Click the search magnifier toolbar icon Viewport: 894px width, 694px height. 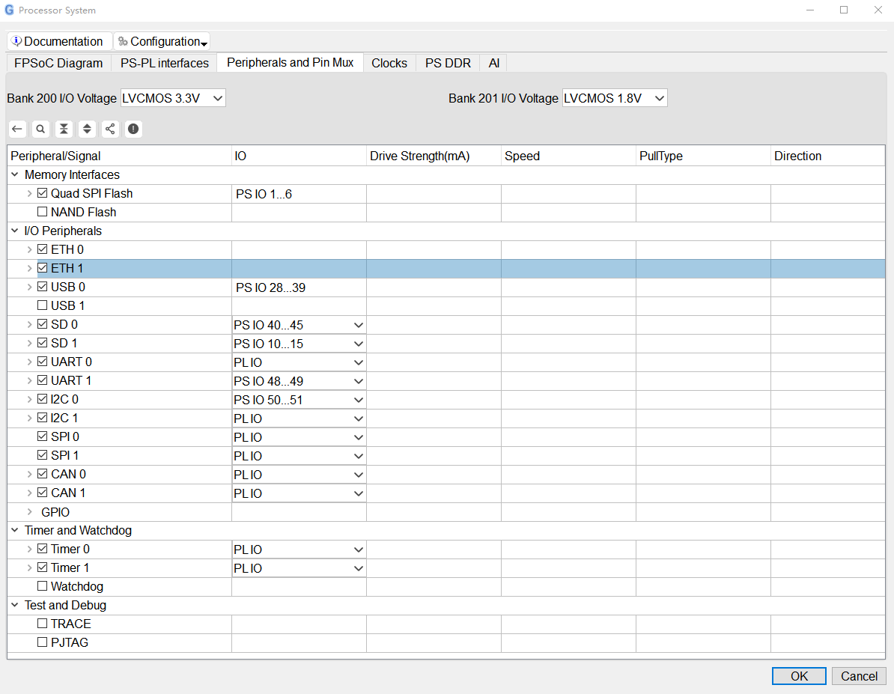(40, 129)
